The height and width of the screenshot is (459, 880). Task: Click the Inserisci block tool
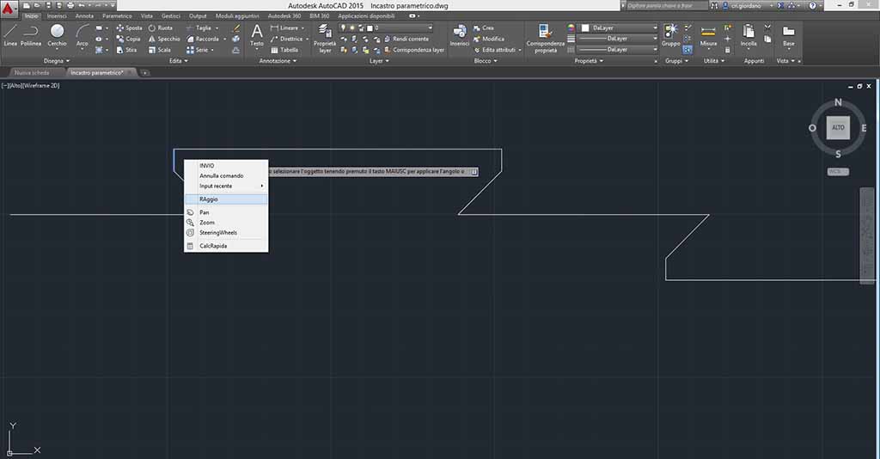point(459,34)
